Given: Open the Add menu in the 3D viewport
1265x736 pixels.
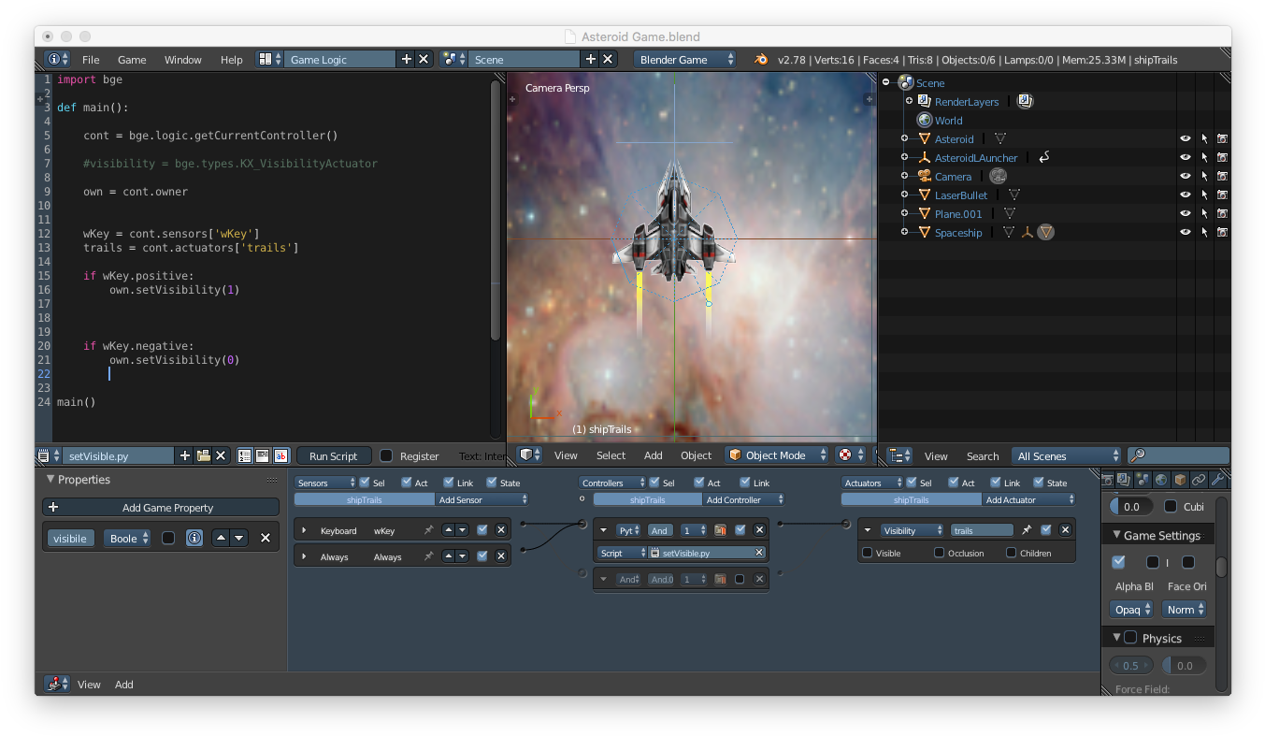Looking at the screenshot, I should (653, 455).
